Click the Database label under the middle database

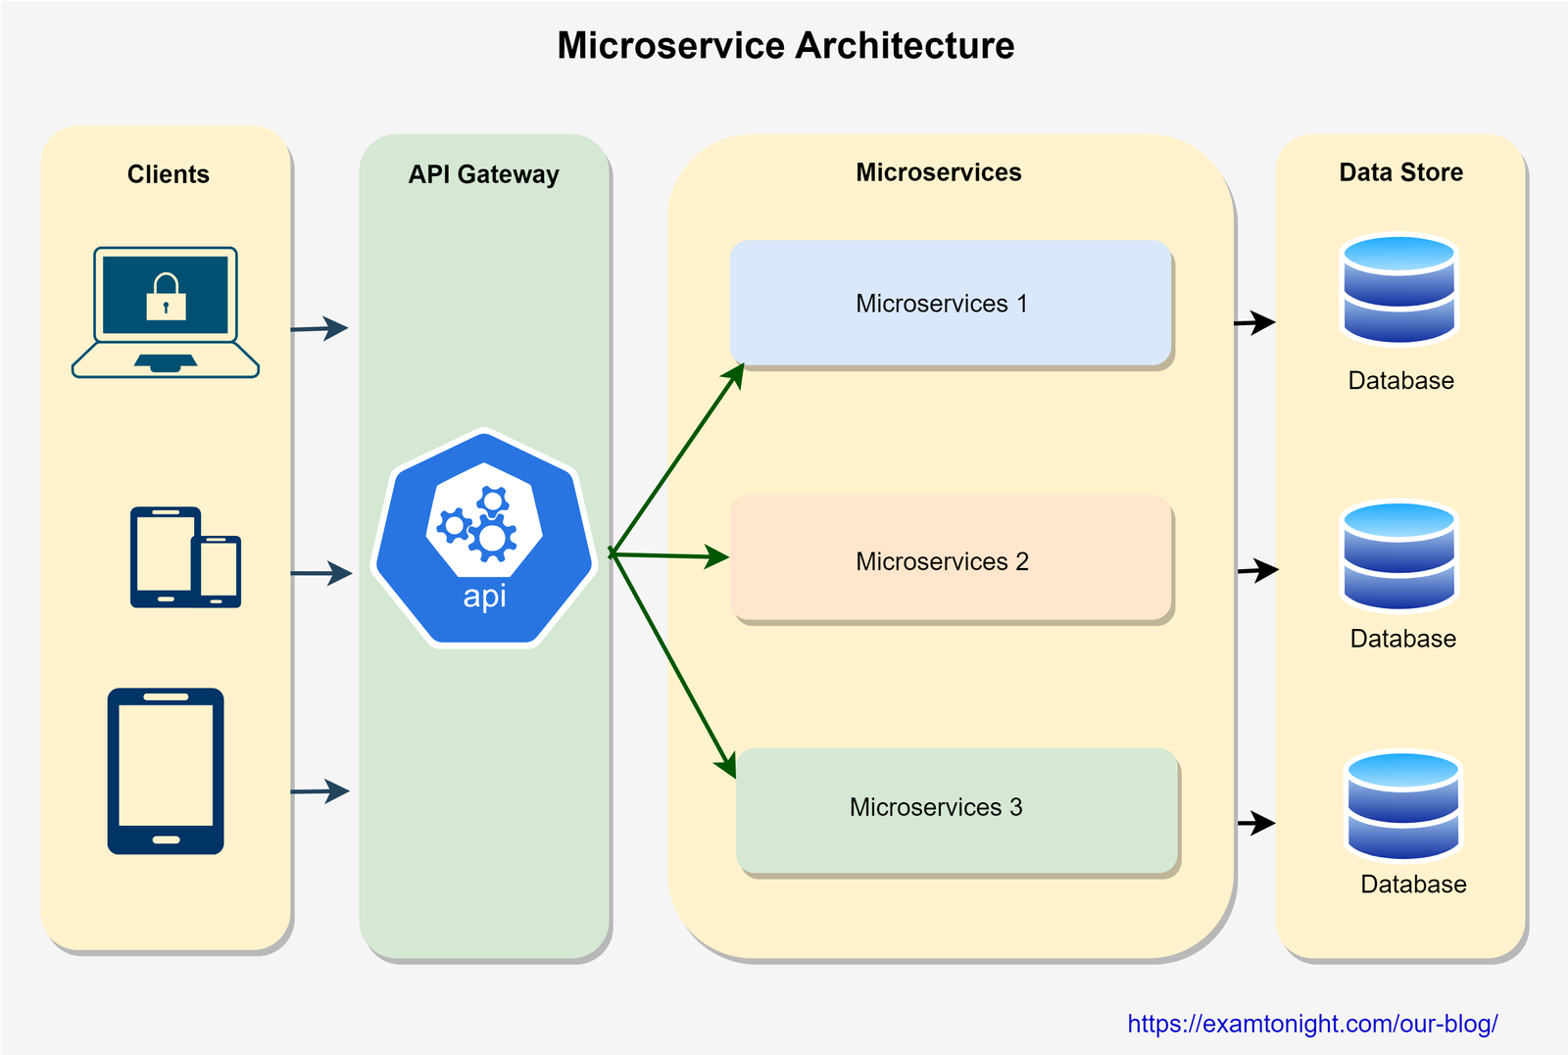[1403, 639]
